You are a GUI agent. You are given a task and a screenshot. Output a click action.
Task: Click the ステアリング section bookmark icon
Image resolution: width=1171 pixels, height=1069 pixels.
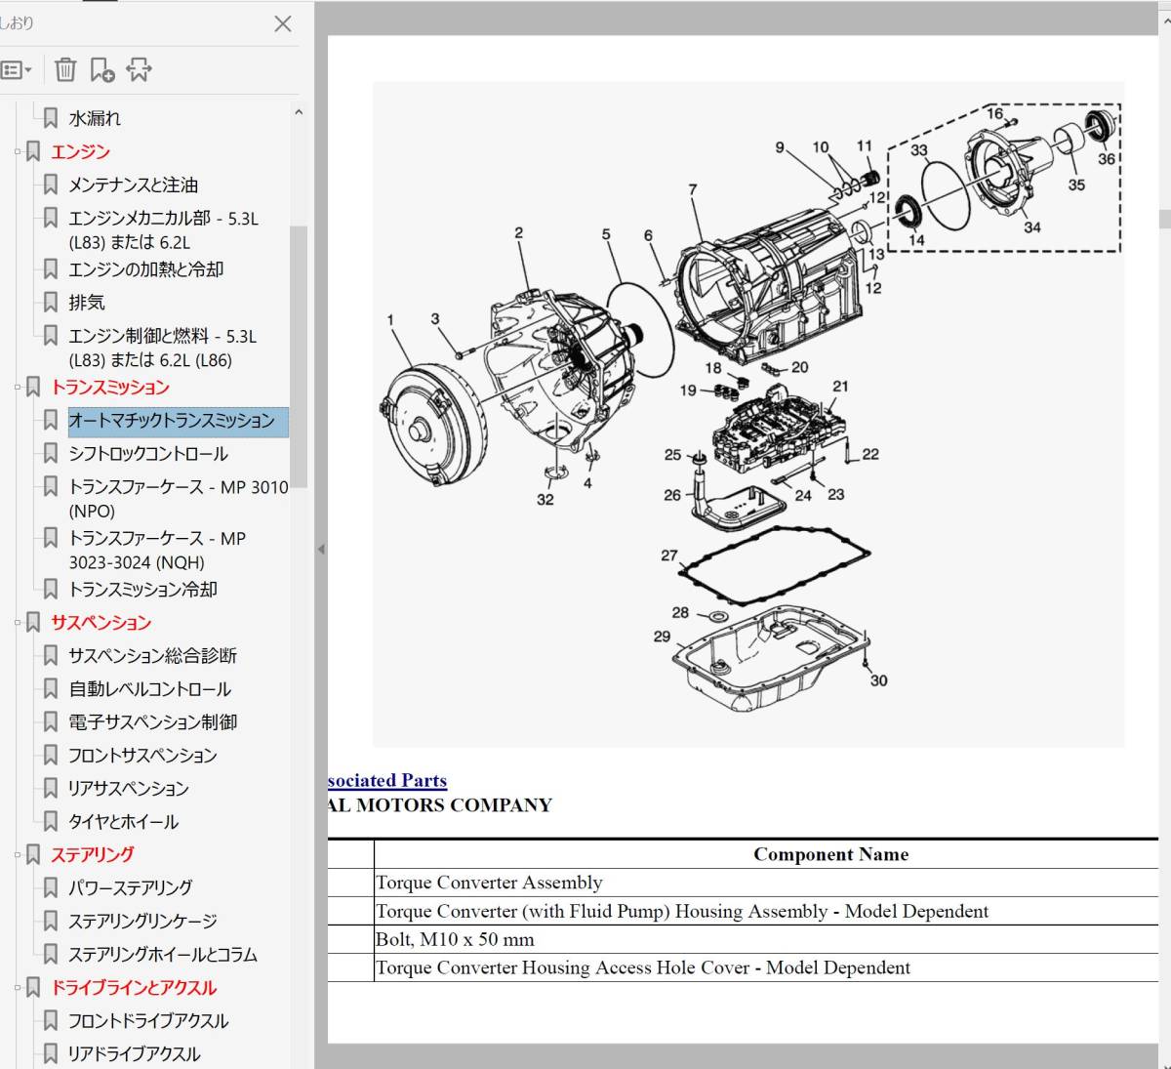33,855
